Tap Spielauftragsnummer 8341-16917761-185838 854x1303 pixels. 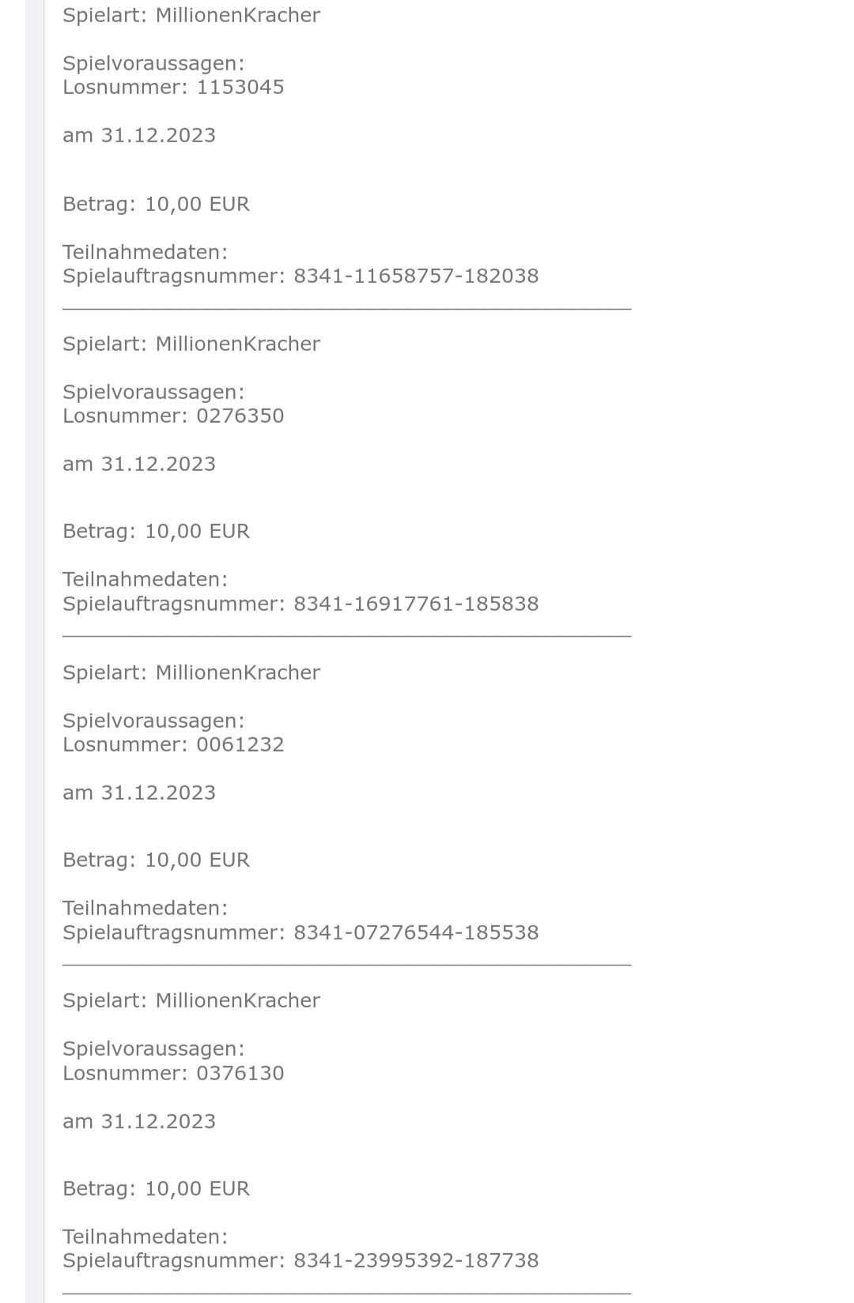pos(300,604)
